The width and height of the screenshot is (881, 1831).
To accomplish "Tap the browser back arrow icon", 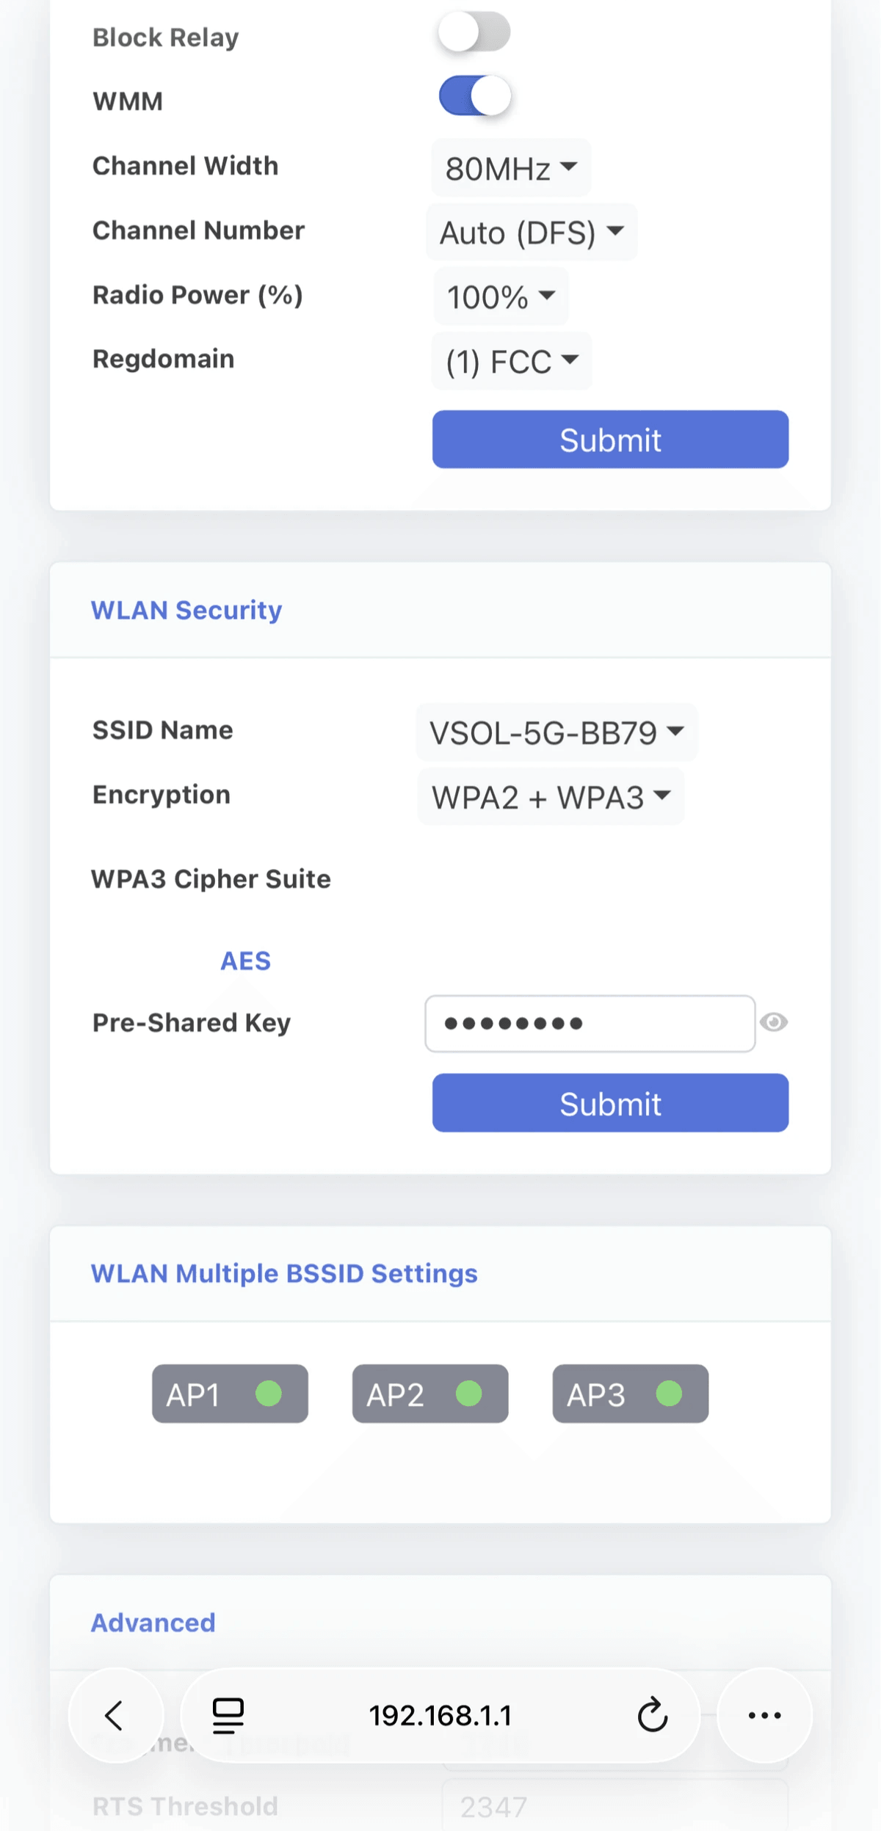I will 115,1715.
